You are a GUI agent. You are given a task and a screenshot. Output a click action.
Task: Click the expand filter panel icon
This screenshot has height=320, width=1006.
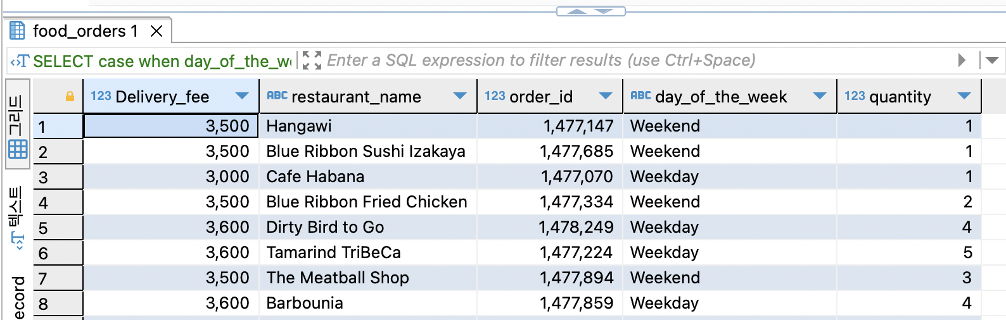click(x=312, y=61)
